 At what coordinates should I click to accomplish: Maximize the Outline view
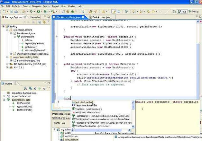49,84
